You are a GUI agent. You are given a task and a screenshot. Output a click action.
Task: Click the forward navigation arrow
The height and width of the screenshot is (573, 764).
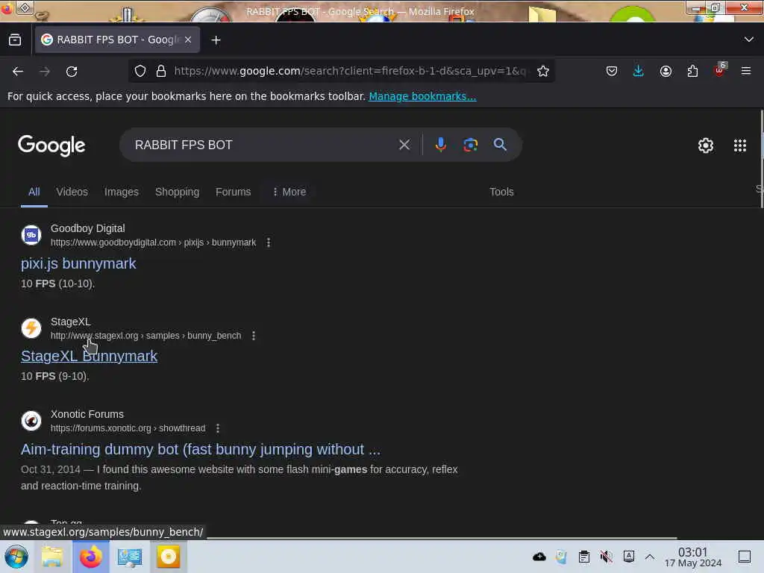[45, 72]
